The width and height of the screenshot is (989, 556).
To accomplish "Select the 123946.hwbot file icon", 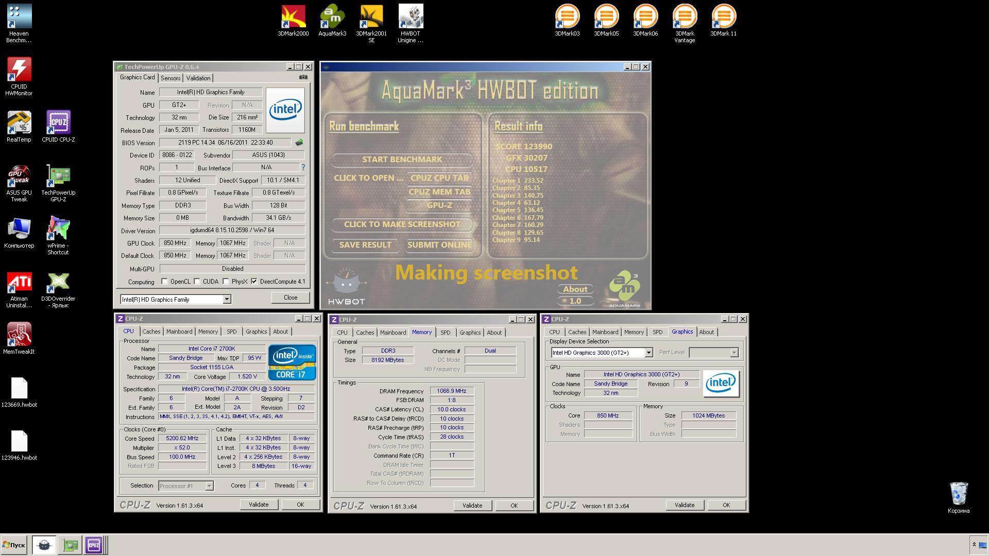I will [19, 445].
